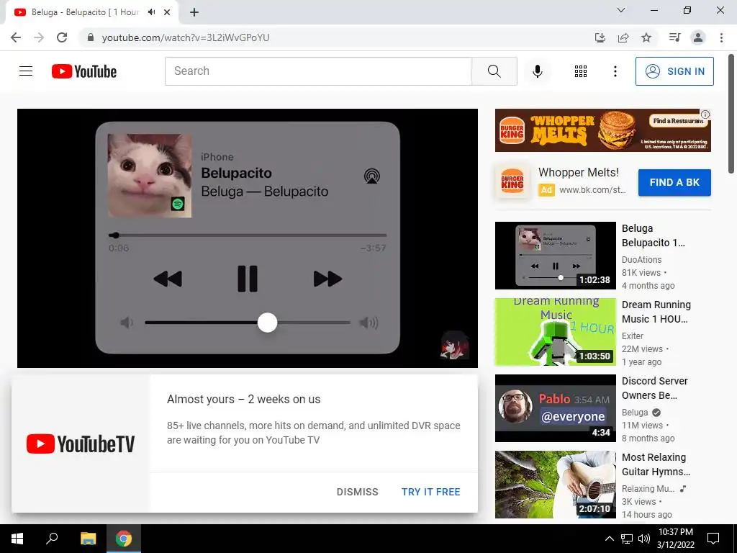This screenshot has width=737, height=553.
Task: Click the volume slider knob in video
Action: click(268, 323)
